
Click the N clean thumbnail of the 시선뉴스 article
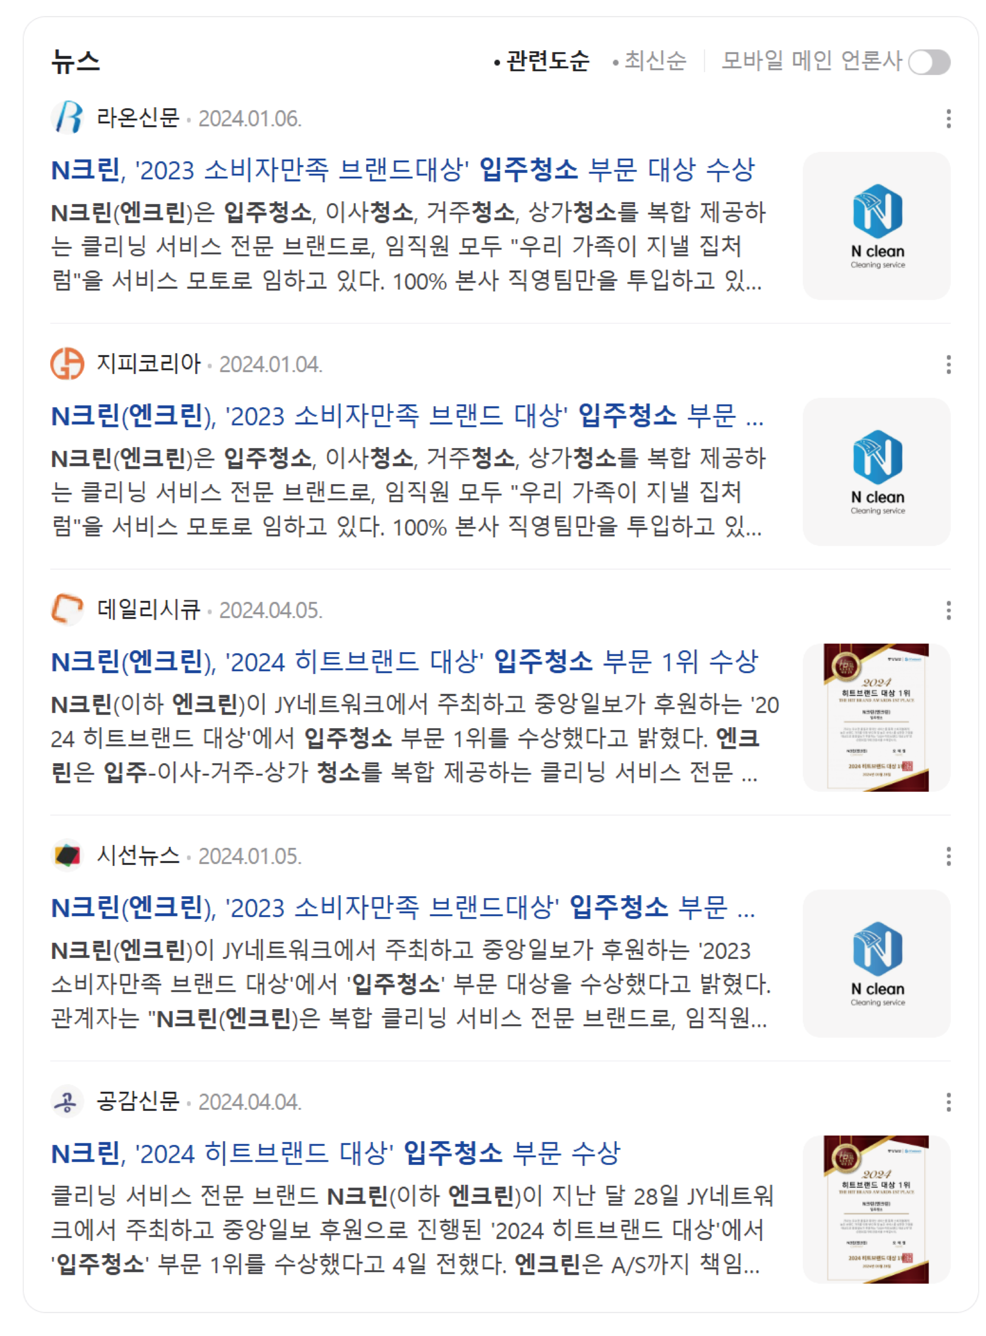[x=877, y=963]
